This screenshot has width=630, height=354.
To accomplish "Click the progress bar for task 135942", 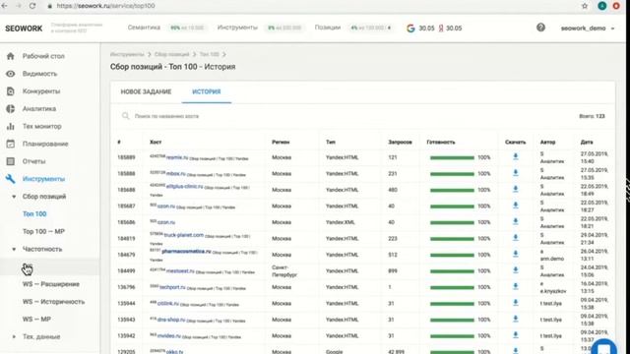I will tap(452, 336).
